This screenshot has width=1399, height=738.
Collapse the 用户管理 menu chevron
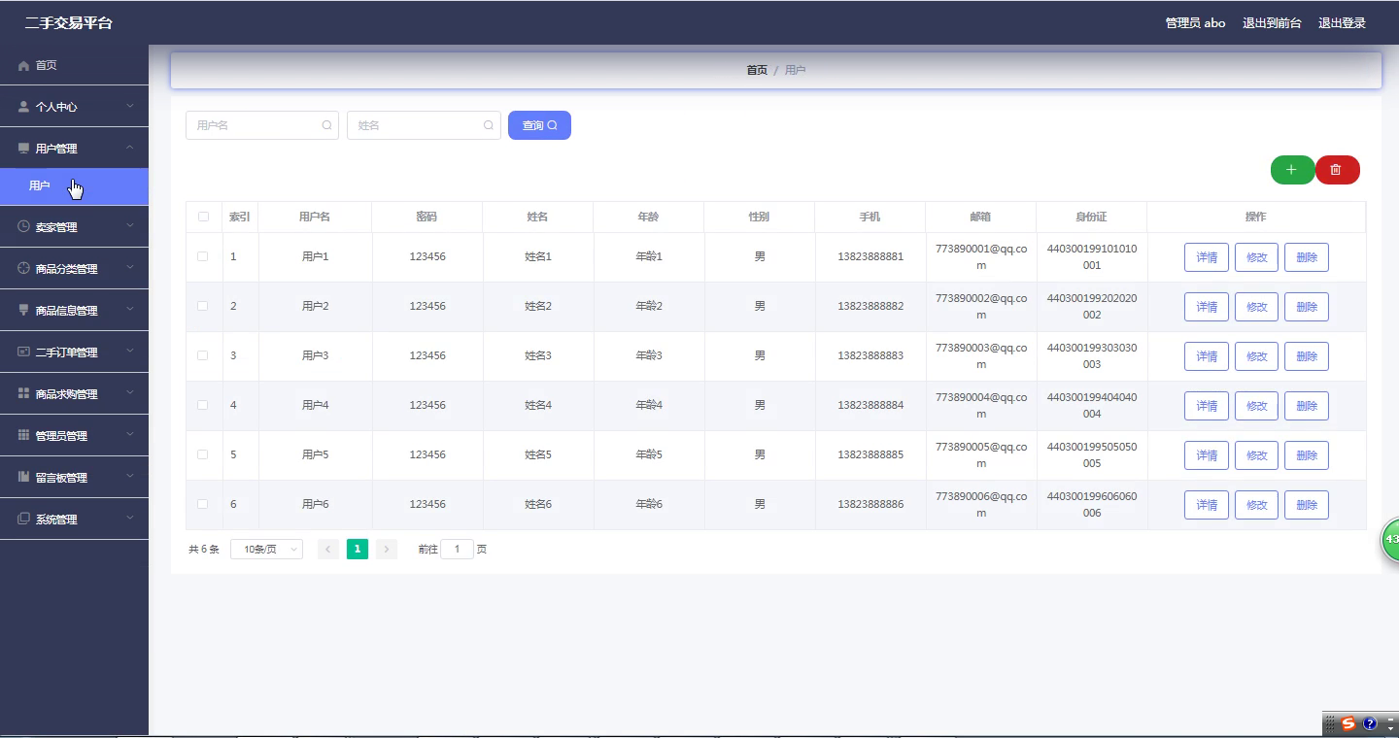click(x=130, y=148)
